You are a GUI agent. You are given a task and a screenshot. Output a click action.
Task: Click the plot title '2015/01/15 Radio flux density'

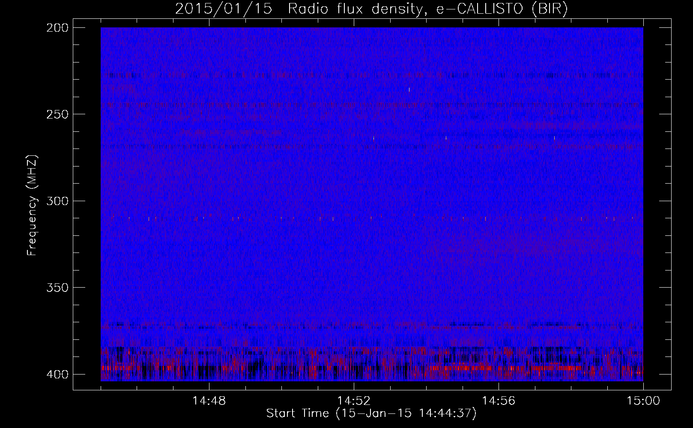coord(371,9)
